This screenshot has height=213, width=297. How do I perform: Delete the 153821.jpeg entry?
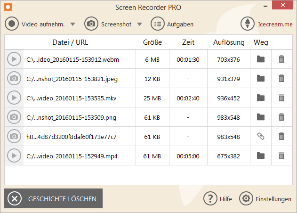tap(281, 78)
